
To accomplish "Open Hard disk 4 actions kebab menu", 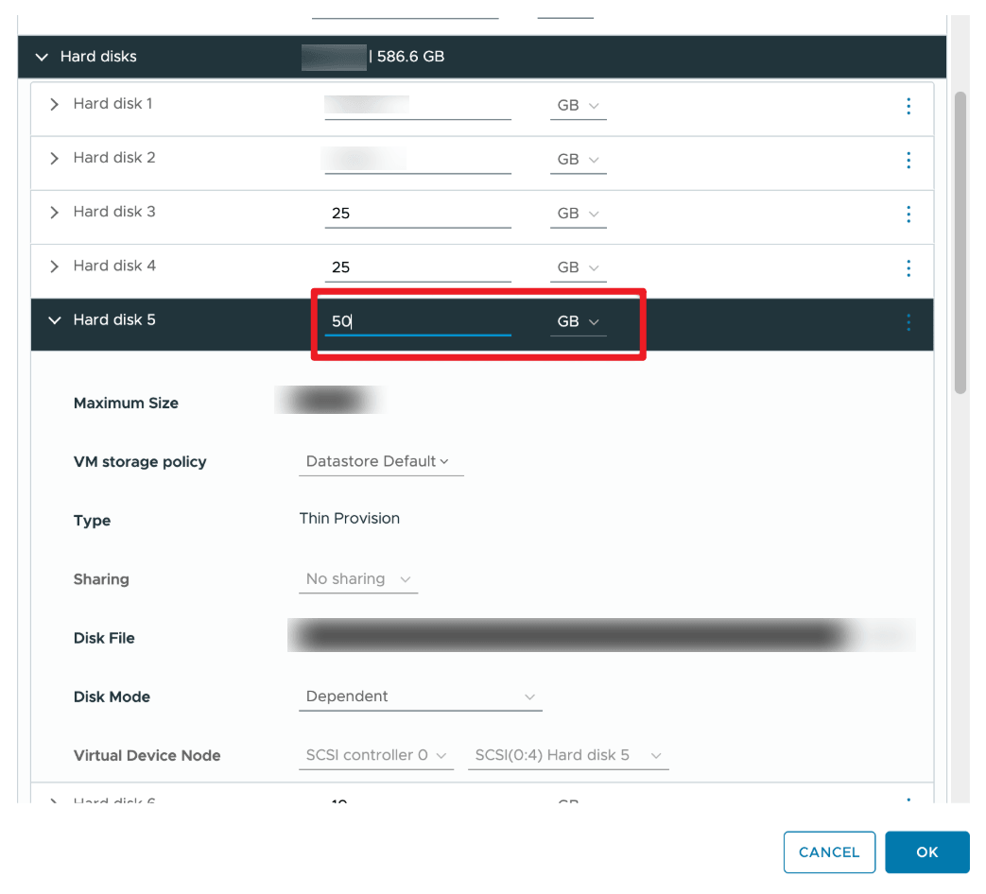I will (x=908, y=267).
